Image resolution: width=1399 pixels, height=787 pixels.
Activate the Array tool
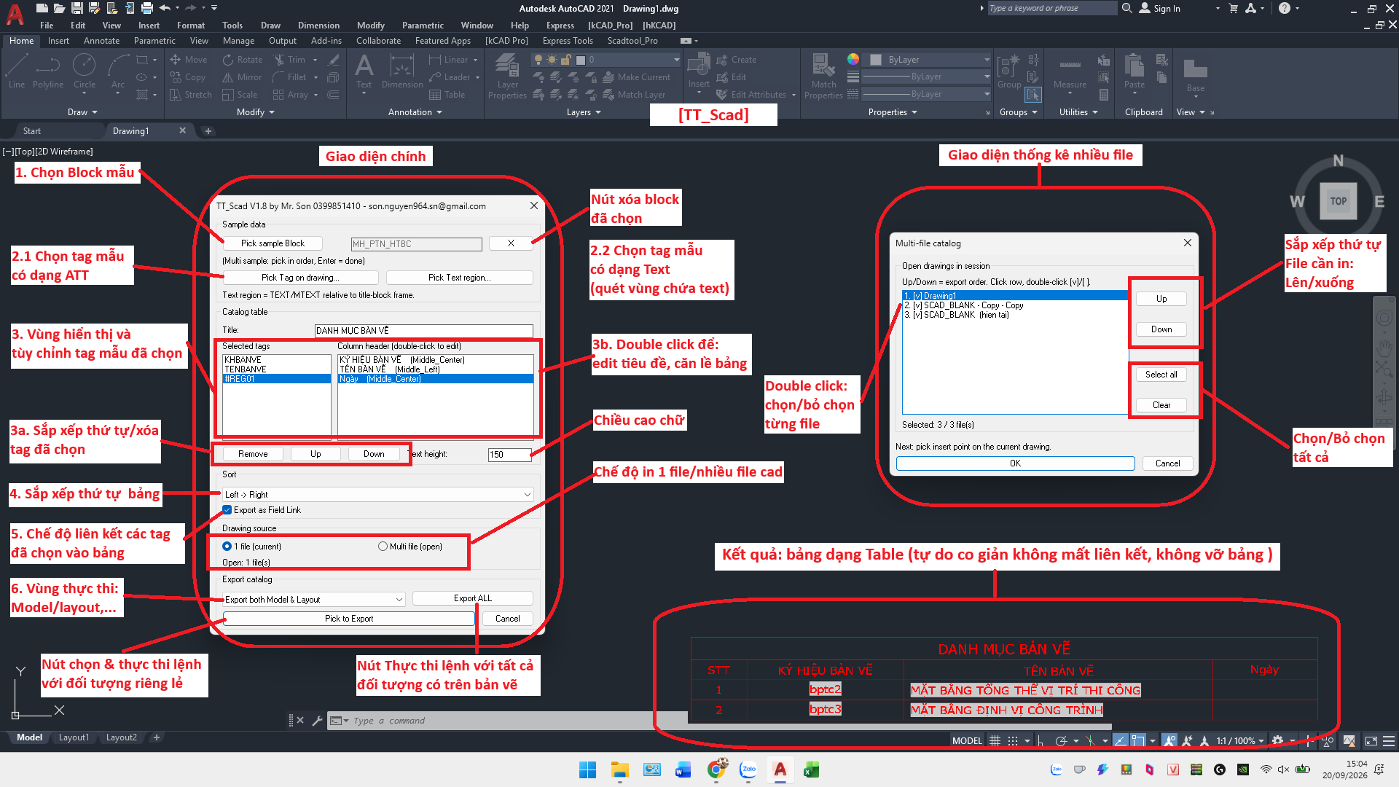pos(290,95)
